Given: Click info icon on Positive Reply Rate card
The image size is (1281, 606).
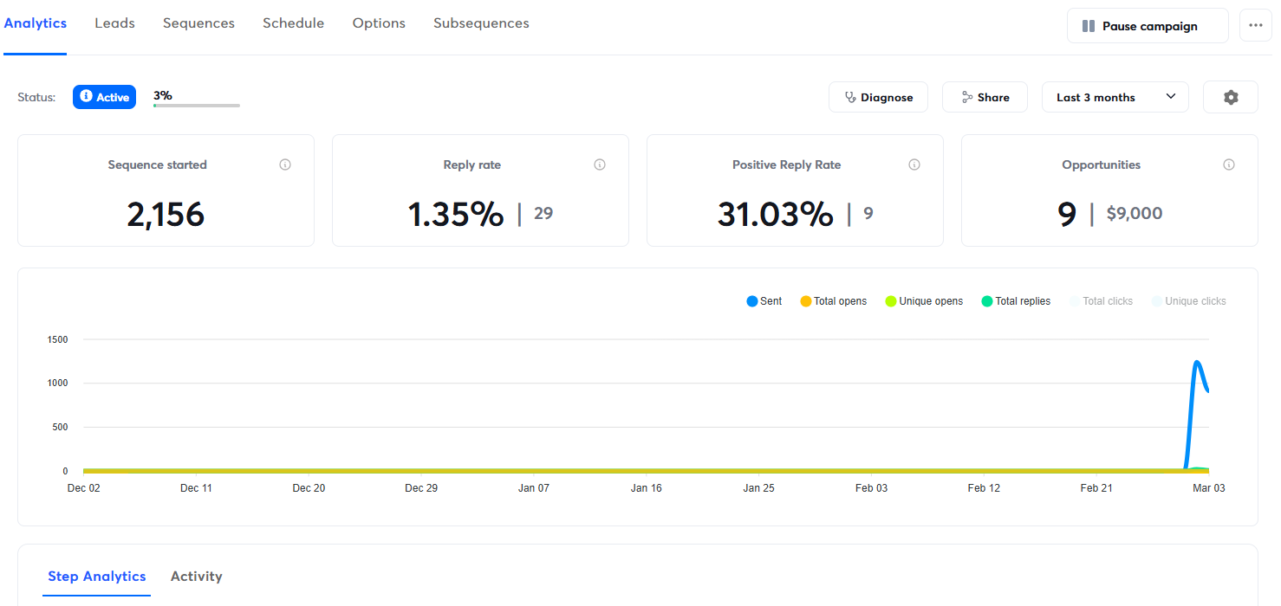Looking at the screenshot, I should tap(914, 164).
